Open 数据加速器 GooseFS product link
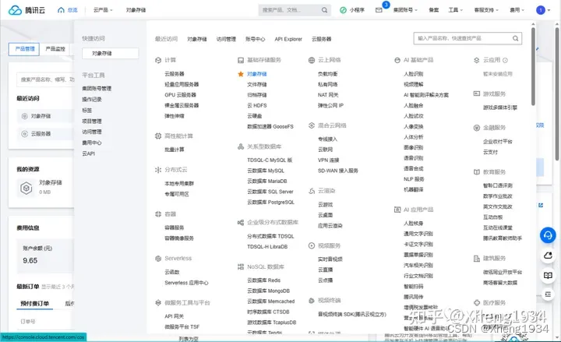This screenshot has height=342, width=561. point(270,127)
